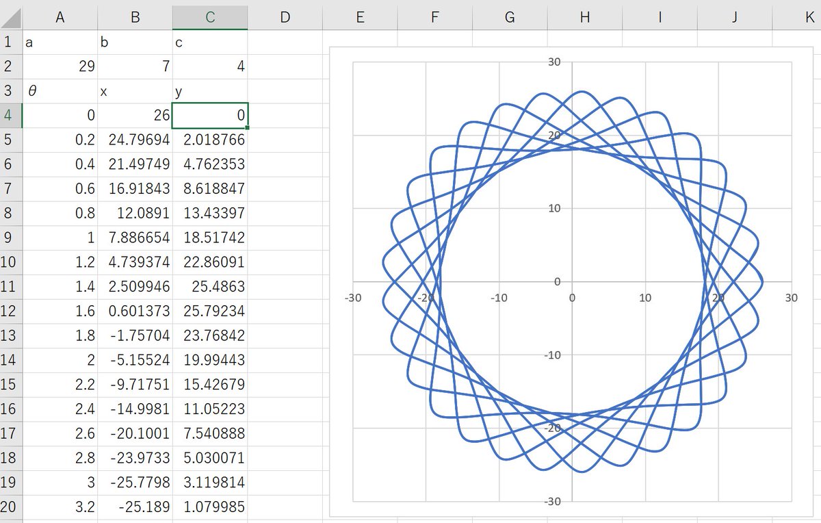Select column G header

coord(510,18)
